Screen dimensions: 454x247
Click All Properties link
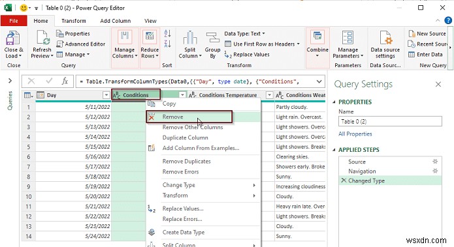pos(355,134)
